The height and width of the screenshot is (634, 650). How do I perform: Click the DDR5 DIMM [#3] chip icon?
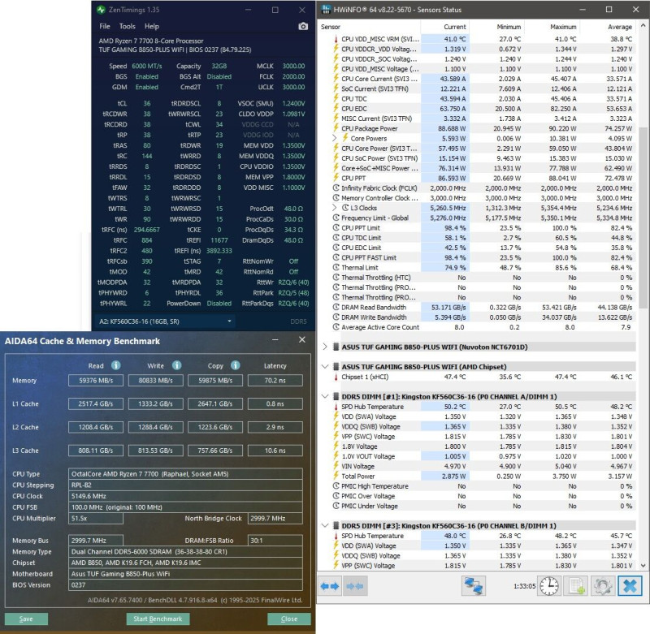tap(336, 526)
